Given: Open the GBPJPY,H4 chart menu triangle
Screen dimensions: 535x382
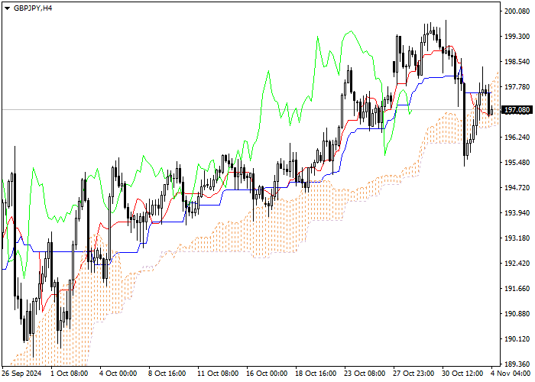Looking at the screenshot, I should tap(7, 8).
